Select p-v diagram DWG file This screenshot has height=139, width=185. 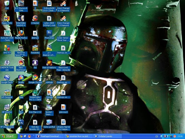click(x=49, y=51)
